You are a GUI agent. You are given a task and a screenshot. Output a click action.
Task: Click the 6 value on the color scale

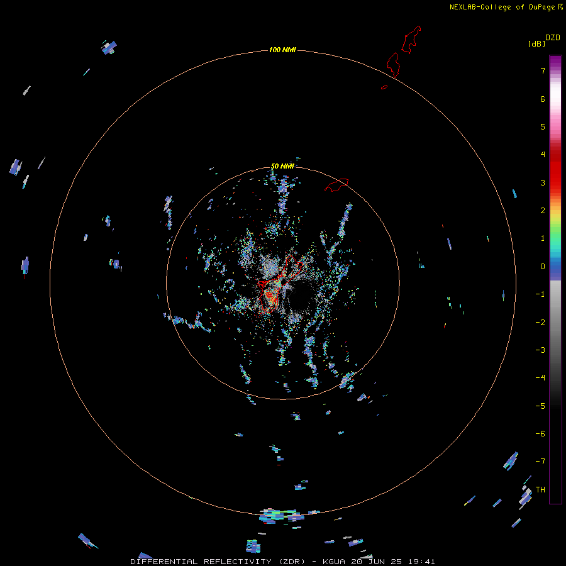[543, 99]
